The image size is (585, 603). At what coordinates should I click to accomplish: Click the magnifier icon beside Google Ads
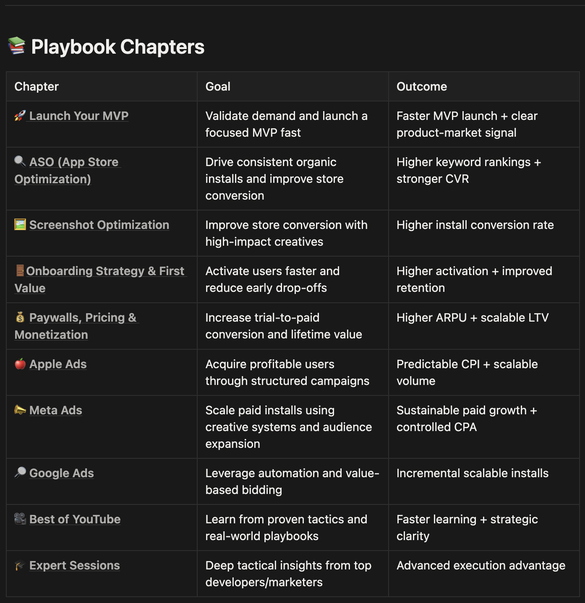pos(20,473)
